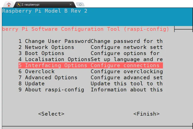Click 'Raspberry Pi Model B Rev 2' header text

tap(45, 11)
